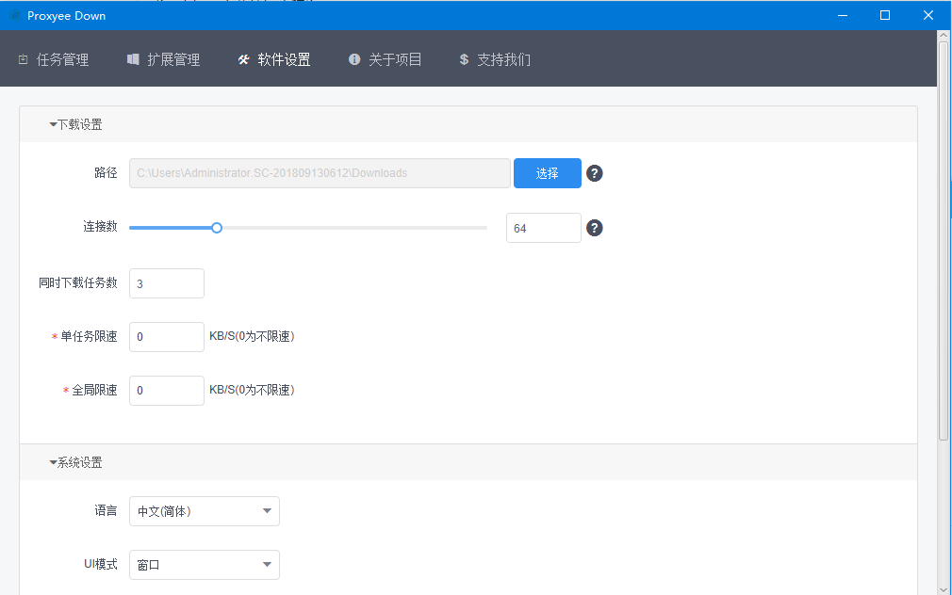Click the about project info icon

(x=354, y=59)
